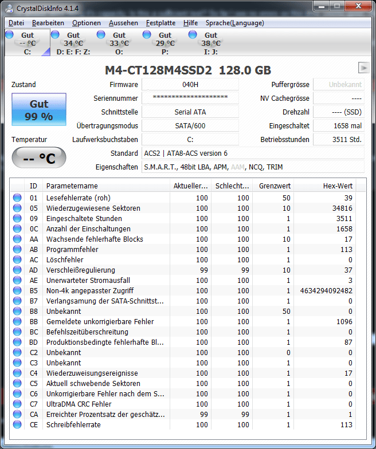The image size is (376, 449).
Task: Click status orb of Aktuell schwebende Sektoren row
Action: pos(17,383)
